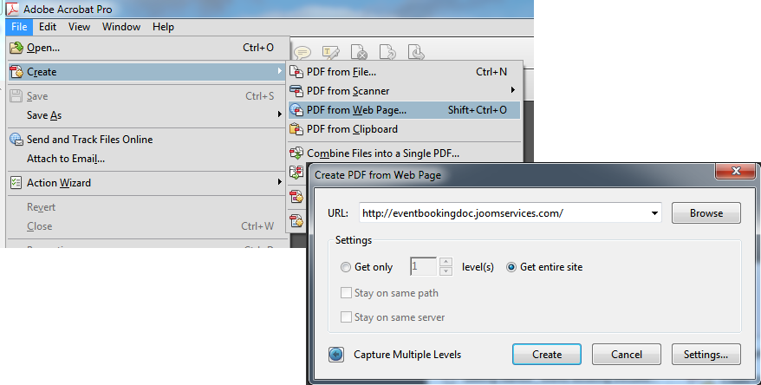This screenshot has height=385, width=761.
Task: Choose Attach to Email menu item
Action: [x=66, y=159]
